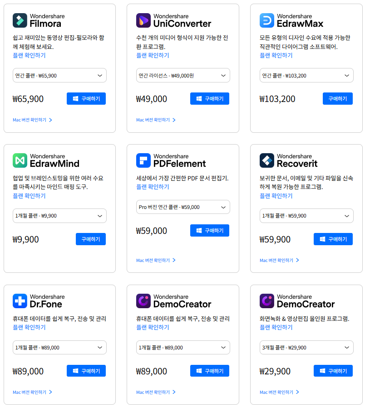365x407 pixels.
Task: Click the EdrawMax product logo icon
Action: [267, 20]
